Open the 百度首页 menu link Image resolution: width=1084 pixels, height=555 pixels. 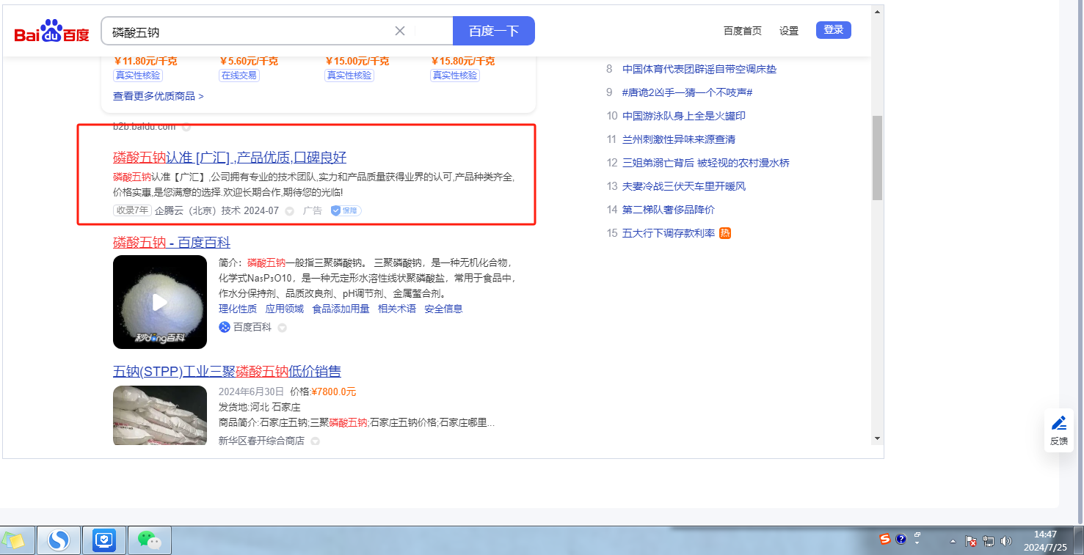[x=742, y=31]
